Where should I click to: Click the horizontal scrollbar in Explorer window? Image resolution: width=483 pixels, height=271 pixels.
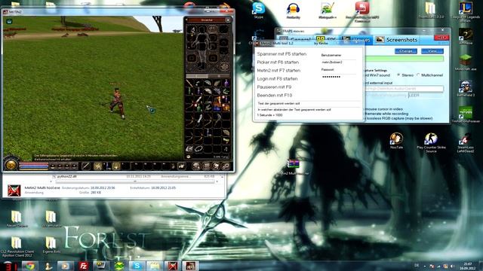[x=134, y=181]
